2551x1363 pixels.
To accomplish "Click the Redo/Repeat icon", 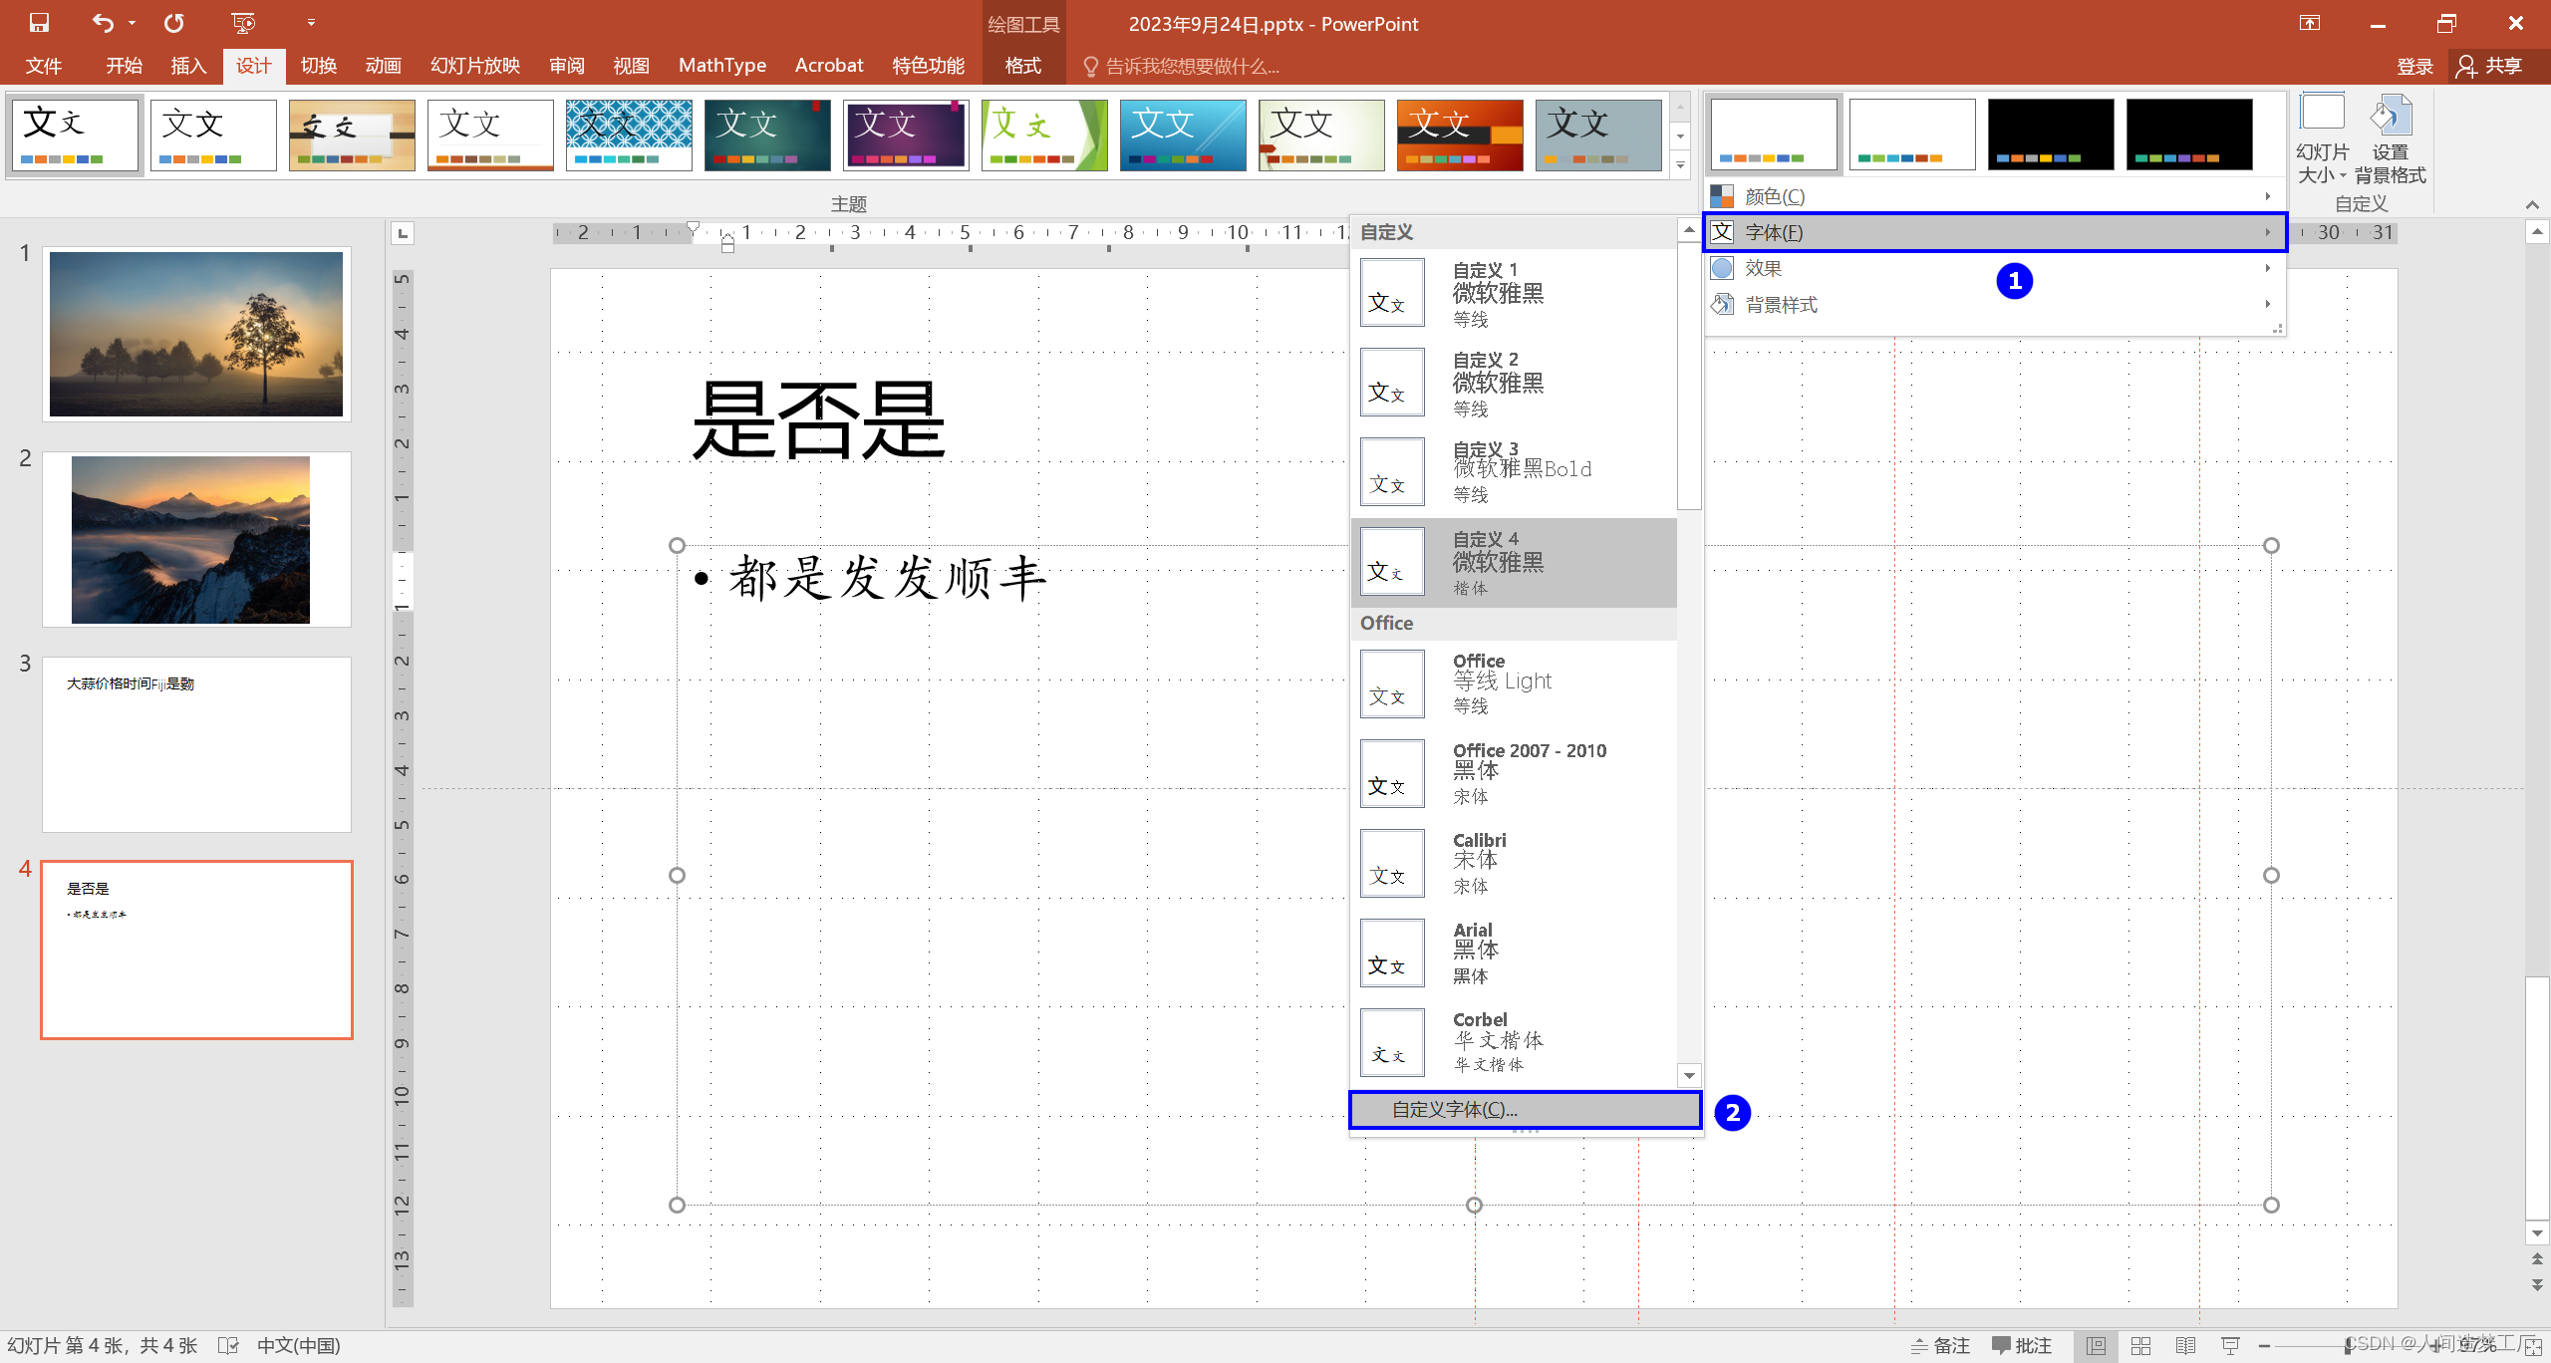I will tap(174, 23).
